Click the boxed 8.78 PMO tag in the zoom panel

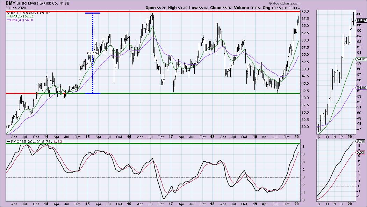tap(360, 141)
